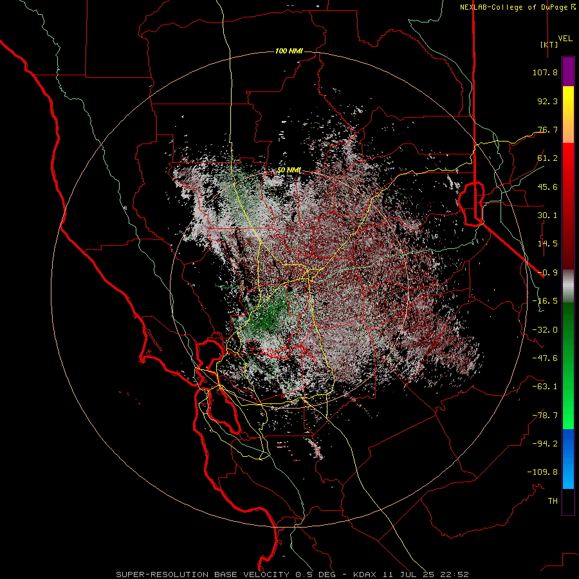The width and height of the screenshot is (579, 579).
Task: Pick the blue segment of velocity scale
Action: 568,459
